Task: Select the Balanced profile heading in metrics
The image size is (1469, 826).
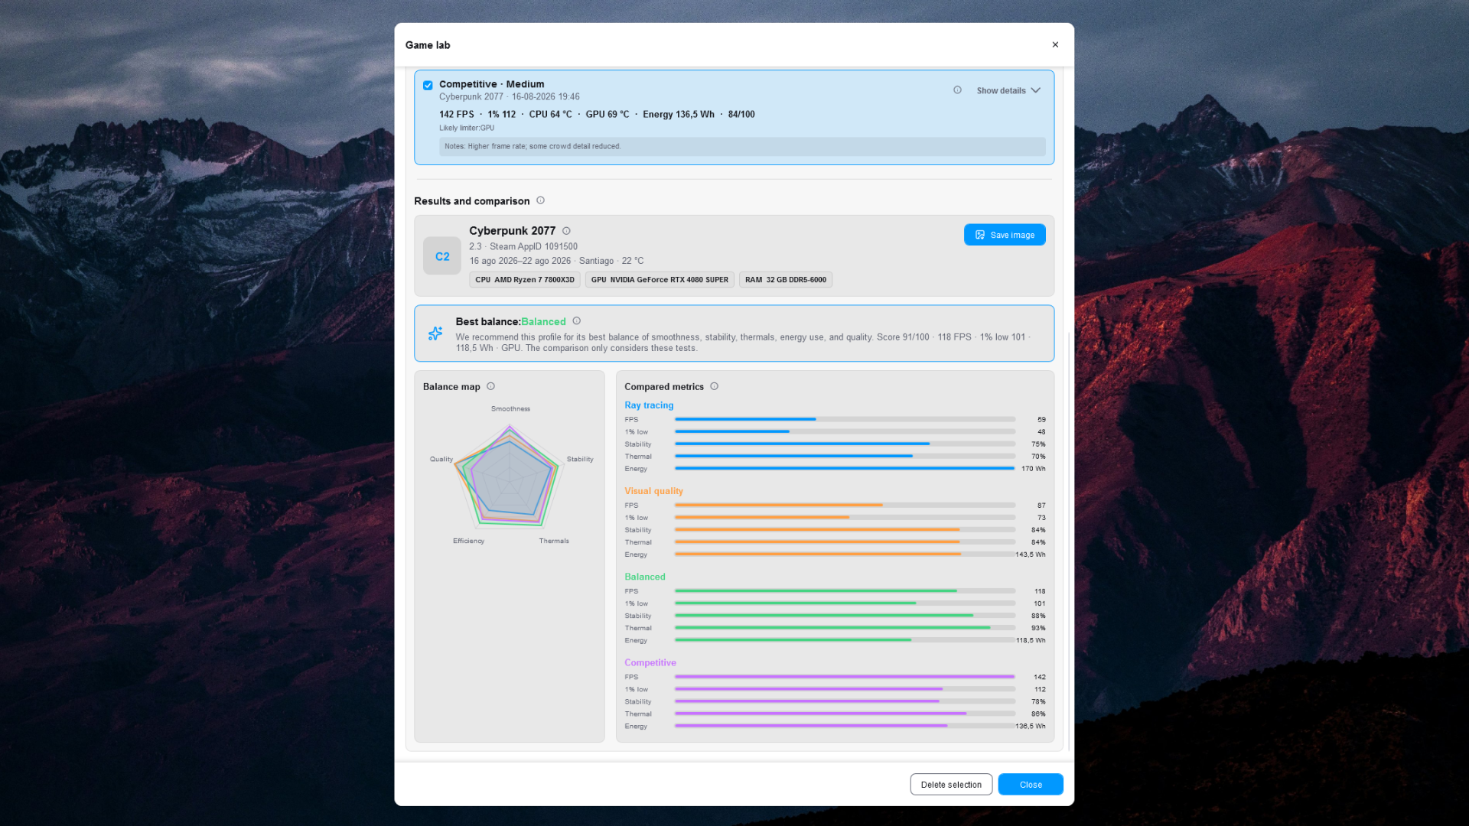Action: click(645, 577)
